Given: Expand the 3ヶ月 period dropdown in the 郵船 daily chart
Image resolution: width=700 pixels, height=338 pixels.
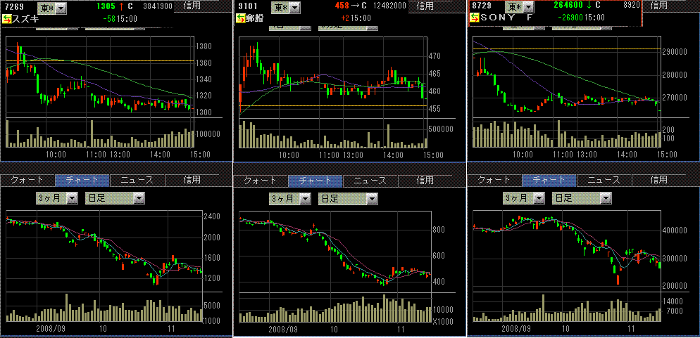Looking at the screenshot, I should coord(291,199).
